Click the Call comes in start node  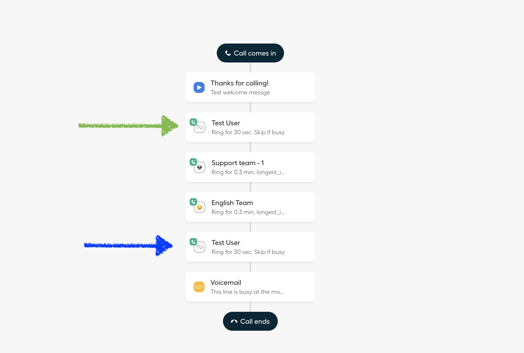250,53
